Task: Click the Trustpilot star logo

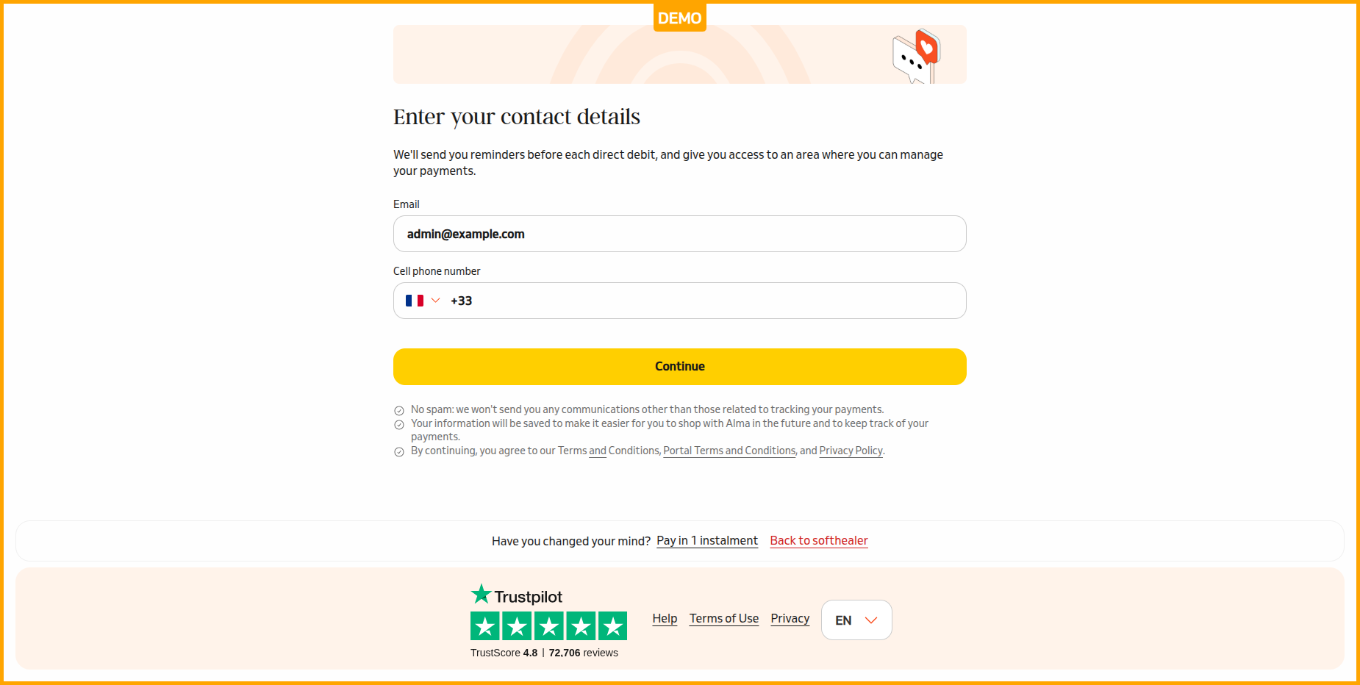Action: click(x=481, y=594)
